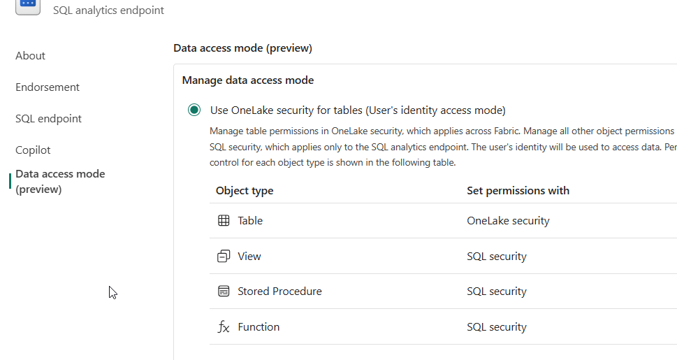The width and height of the screenshot is (677, 360).
Task: Open the About settings tab
Action: tap(31, 56)
